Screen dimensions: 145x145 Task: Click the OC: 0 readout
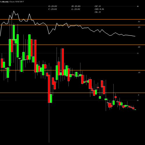98,6
